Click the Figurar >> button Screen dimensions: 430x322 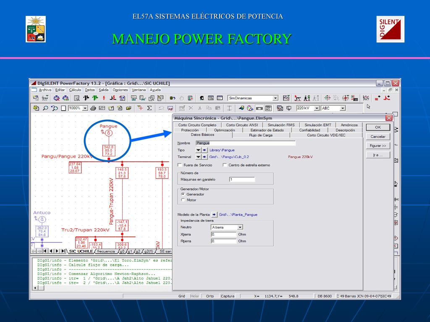(378, 145)
